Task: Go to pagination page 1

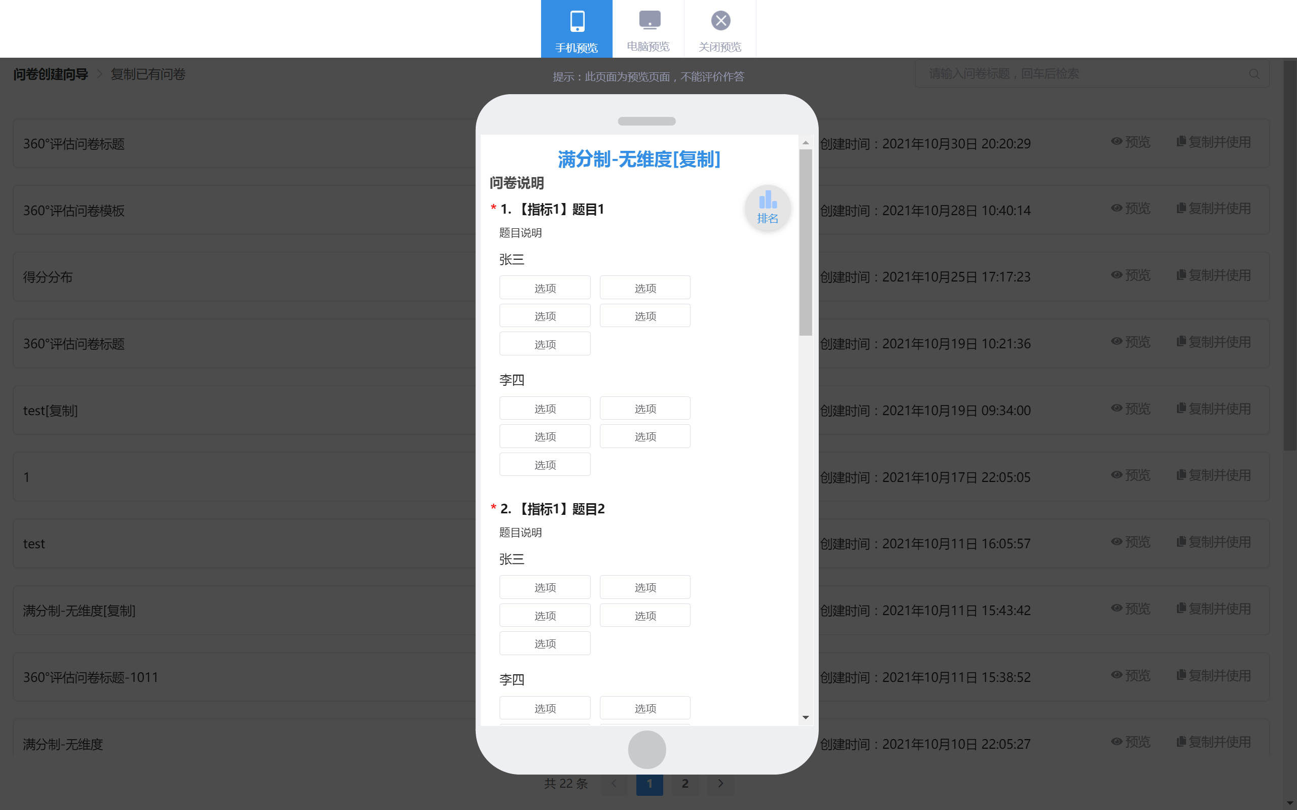Action: 650,784
